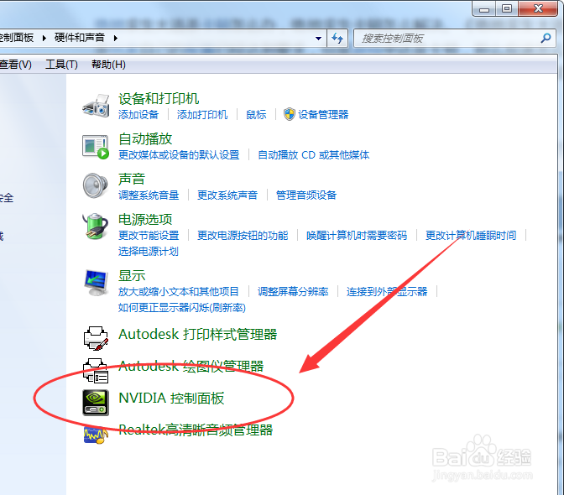Open the 声音 heading link
Screen dimensions: 564x495
pyautogui.click(x=132, y=179)
